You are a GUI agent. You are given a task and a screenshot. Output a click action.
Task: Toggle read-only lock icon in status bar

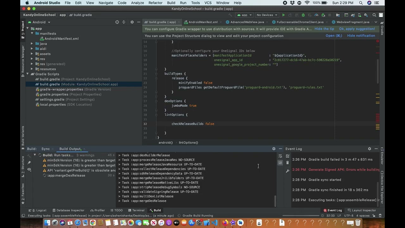(374, 216)
